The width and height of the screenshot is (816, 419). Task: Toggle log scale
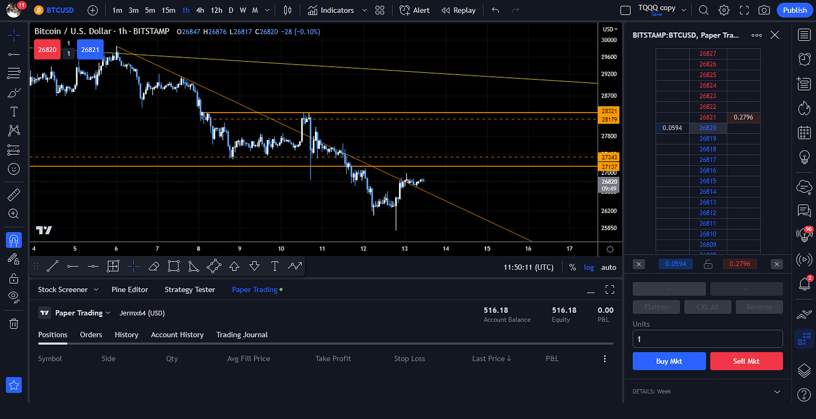(x=589, y=267)
